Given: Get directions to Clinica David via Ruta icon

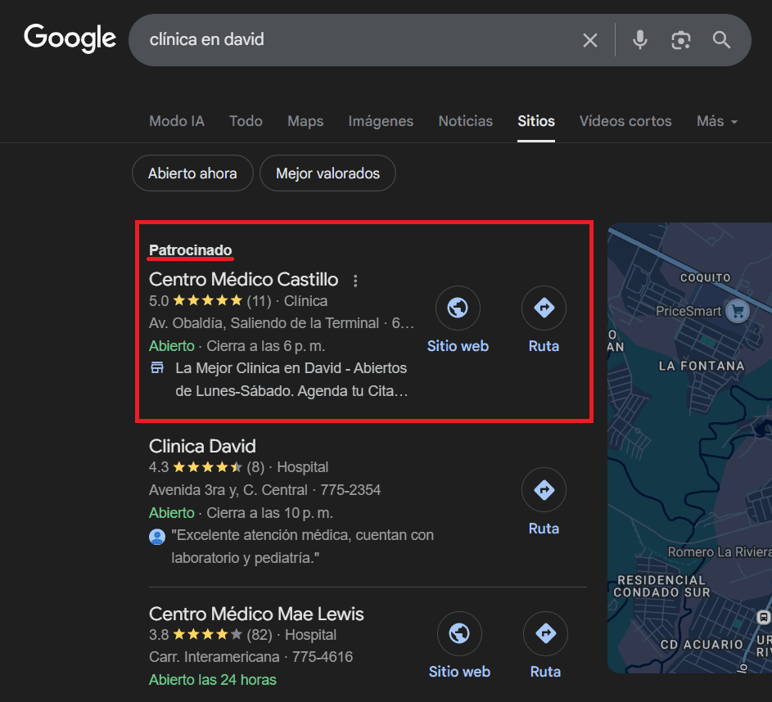Looking at the screenshot, I should (544, 489).
